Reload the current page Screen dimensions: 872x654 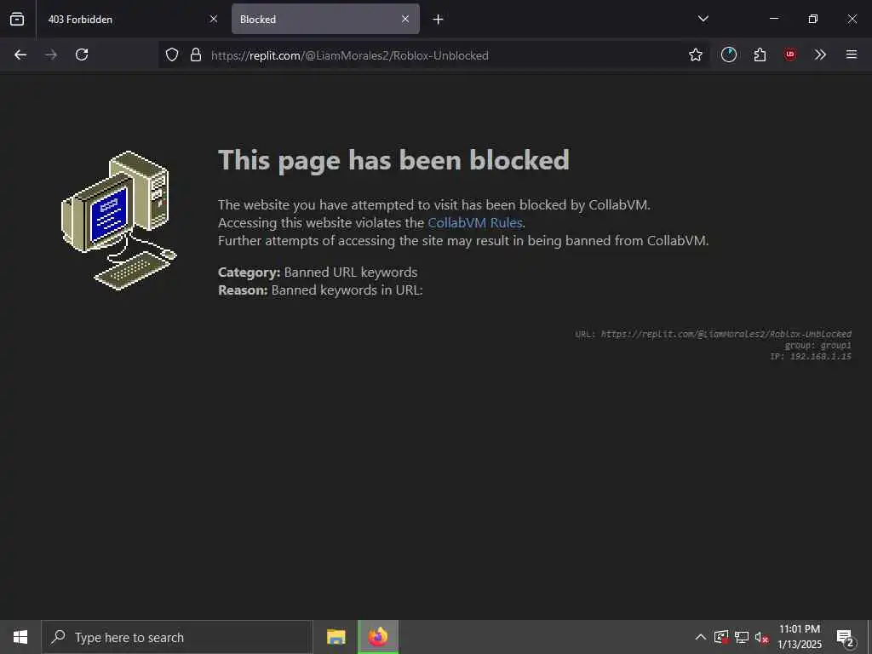click(82, 54)
